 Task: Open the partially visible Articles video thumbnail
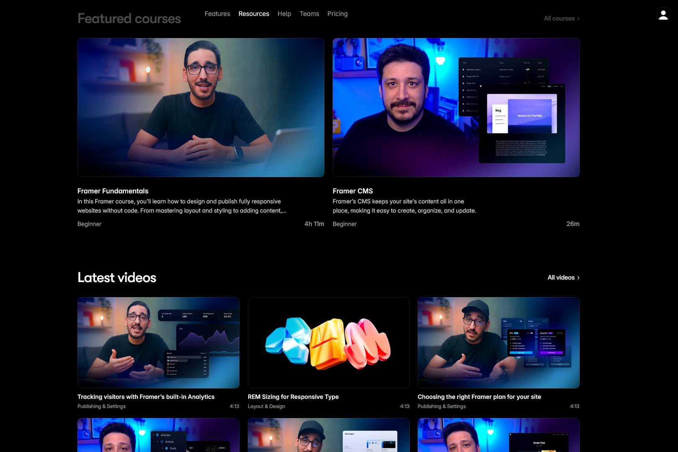coord(158,435)
